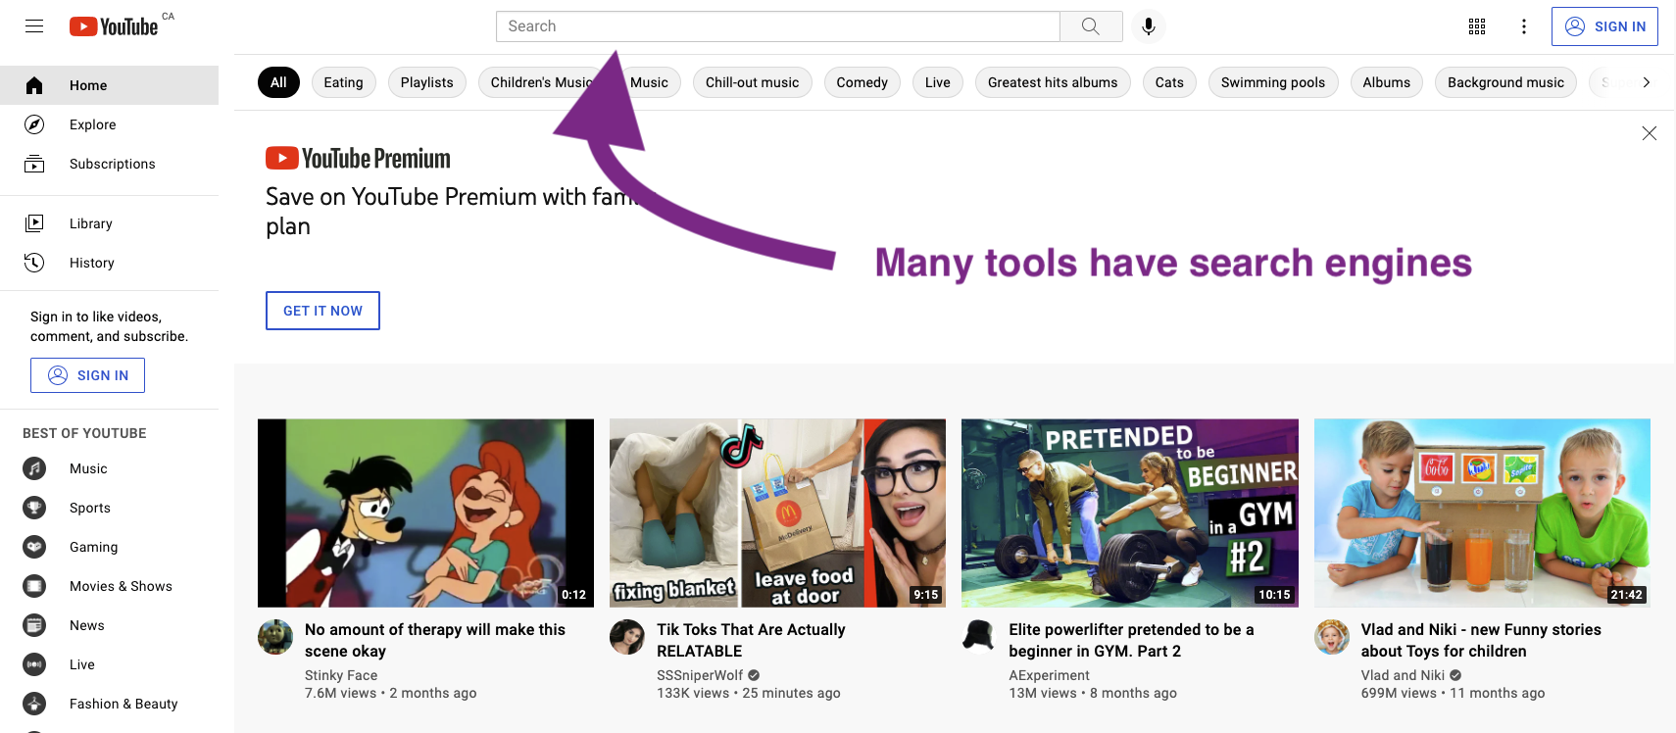Image resolution: width=1676 pixels, height=733 pixels.
Task: Open Gaming under Best of YouTube
Action: [109, 547]
